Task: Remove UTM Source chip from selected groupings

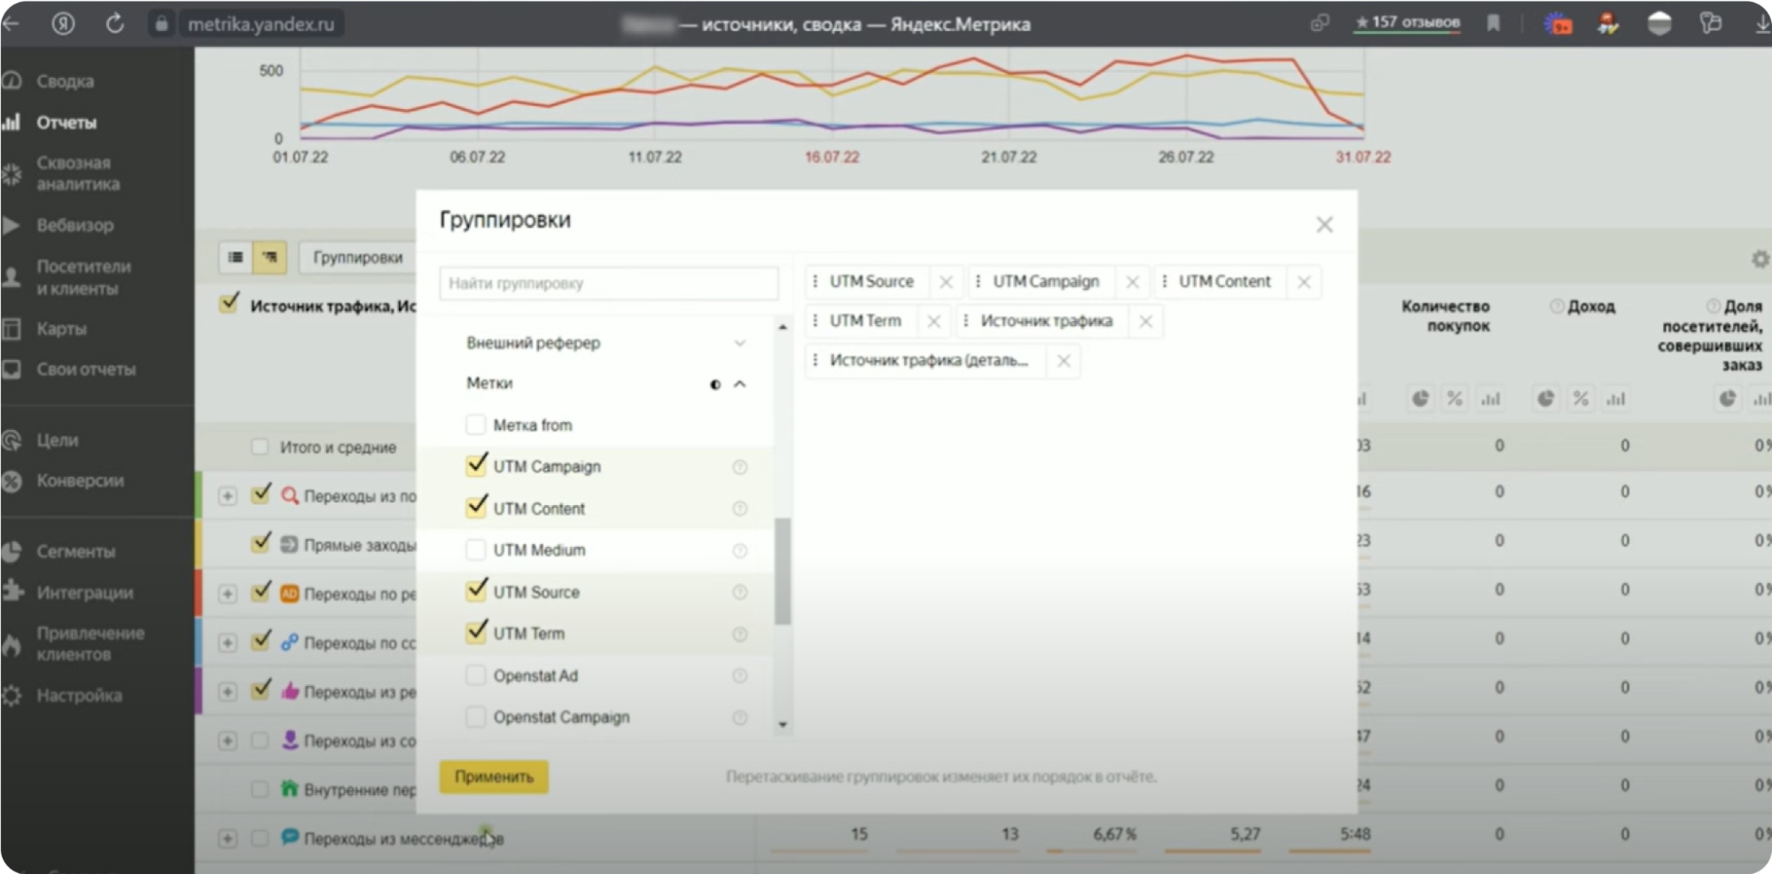Action: point(946,282)
